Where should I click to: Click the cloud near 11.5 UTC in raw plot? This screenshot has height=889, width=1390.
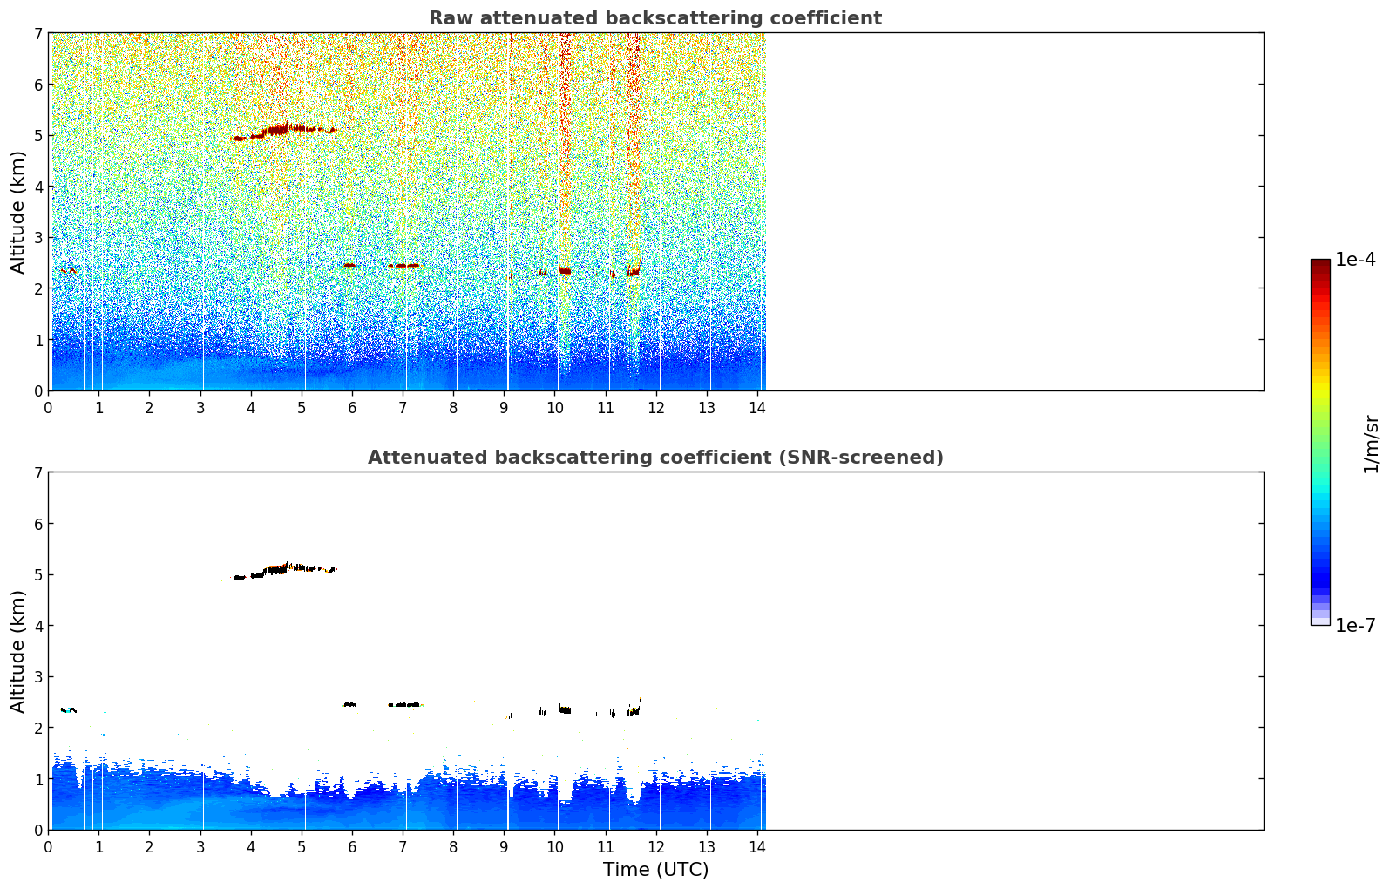tap(633, 272)
